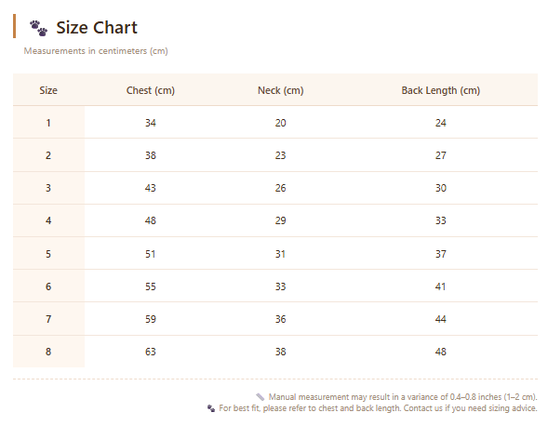Click the measurements in centimeters subtitle
The width and height of the screenshot is (548, 426).
(96, 51)
